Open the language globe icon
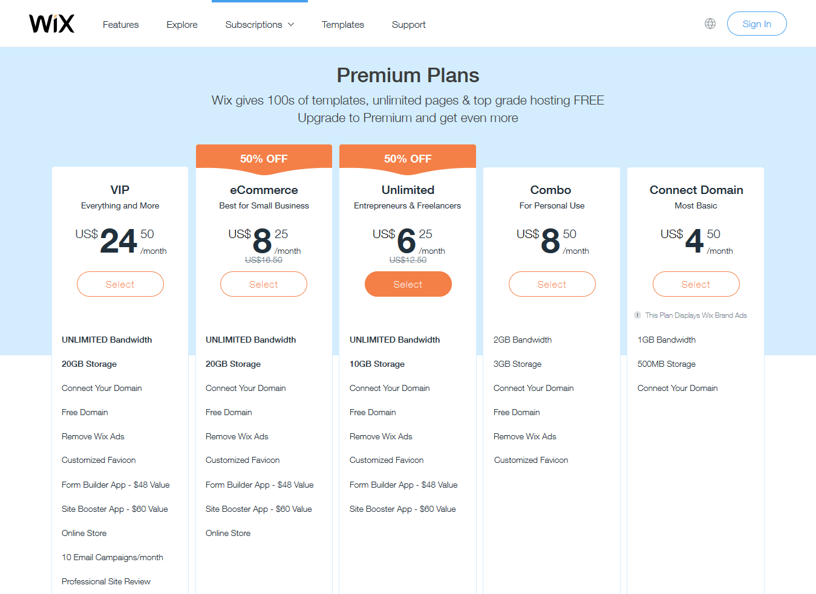This screenshot has height=594, width=816. tap(710, 24)
